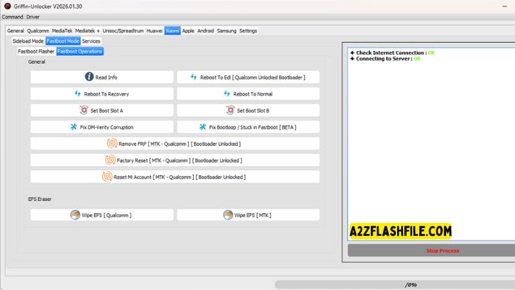
Task: Click Reset Mi Account MTK - Qualcomm text
Action: [180, 177]
